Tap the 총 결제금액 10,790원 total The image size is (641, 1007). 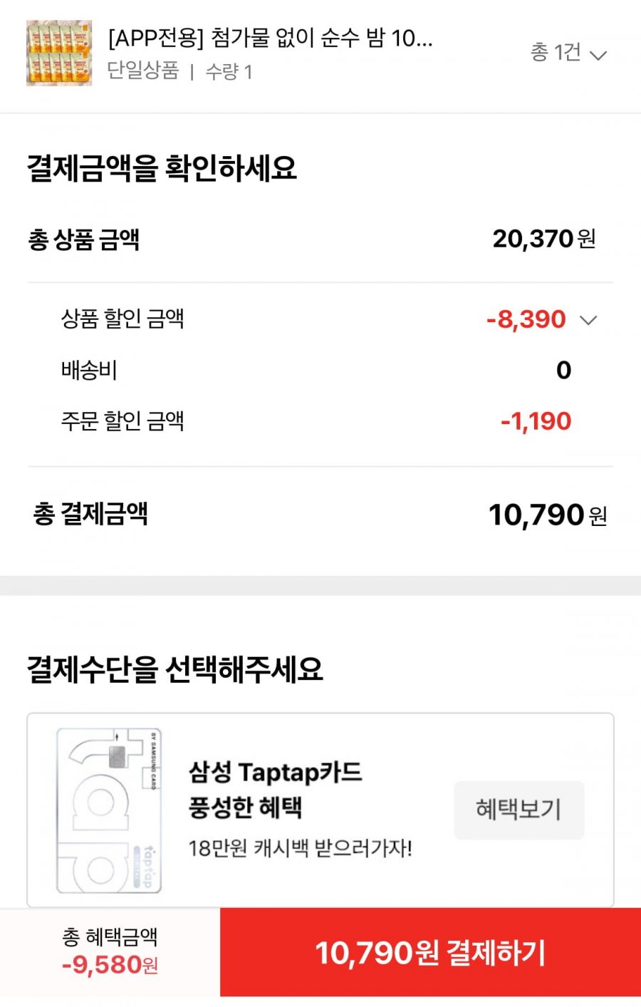547,515
